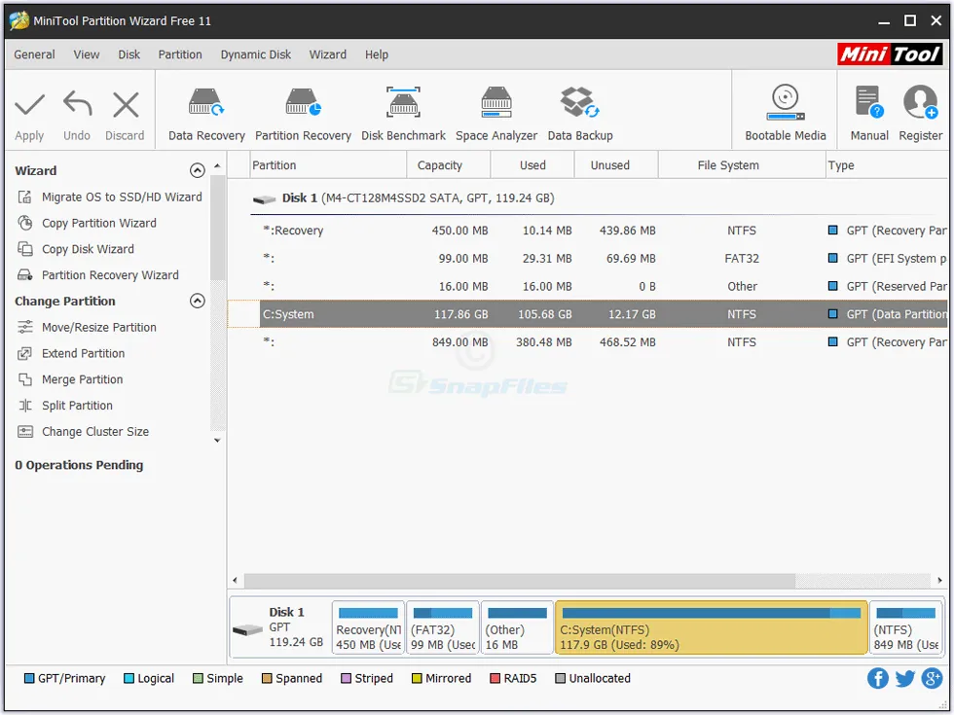Choose Merge Partition
The width and height of the screenshot is (954, 715).
(x=70, y=380)
